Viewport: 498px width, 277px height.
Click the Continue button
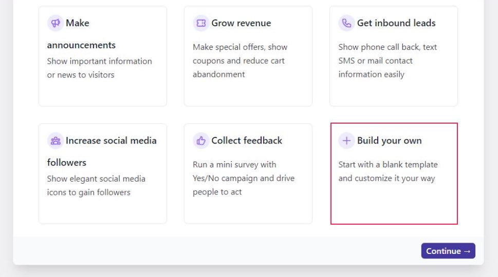pyautogui.click(x=448, y=251)
